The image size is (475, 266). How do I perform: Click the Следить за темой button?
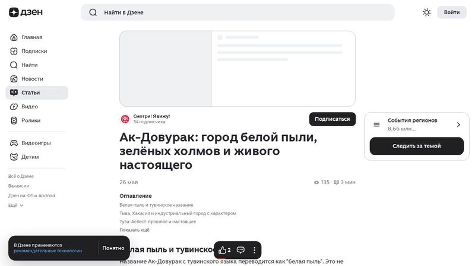[x=416, y=146]
